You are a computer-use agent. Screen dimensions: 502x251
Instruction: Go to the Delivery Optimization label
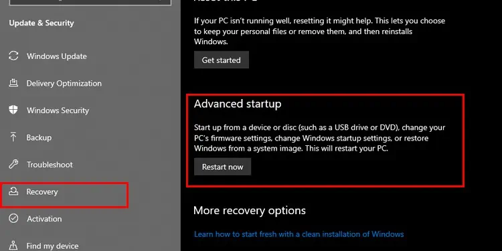point(64,83)
